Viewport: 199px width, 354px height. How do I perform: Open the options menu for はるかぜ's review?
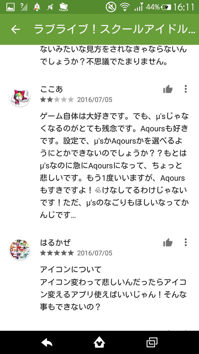[x=185, y=242]
